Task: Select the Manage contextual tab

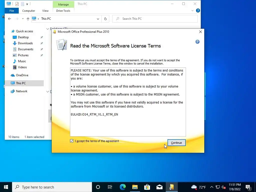Action: point(63,4)
